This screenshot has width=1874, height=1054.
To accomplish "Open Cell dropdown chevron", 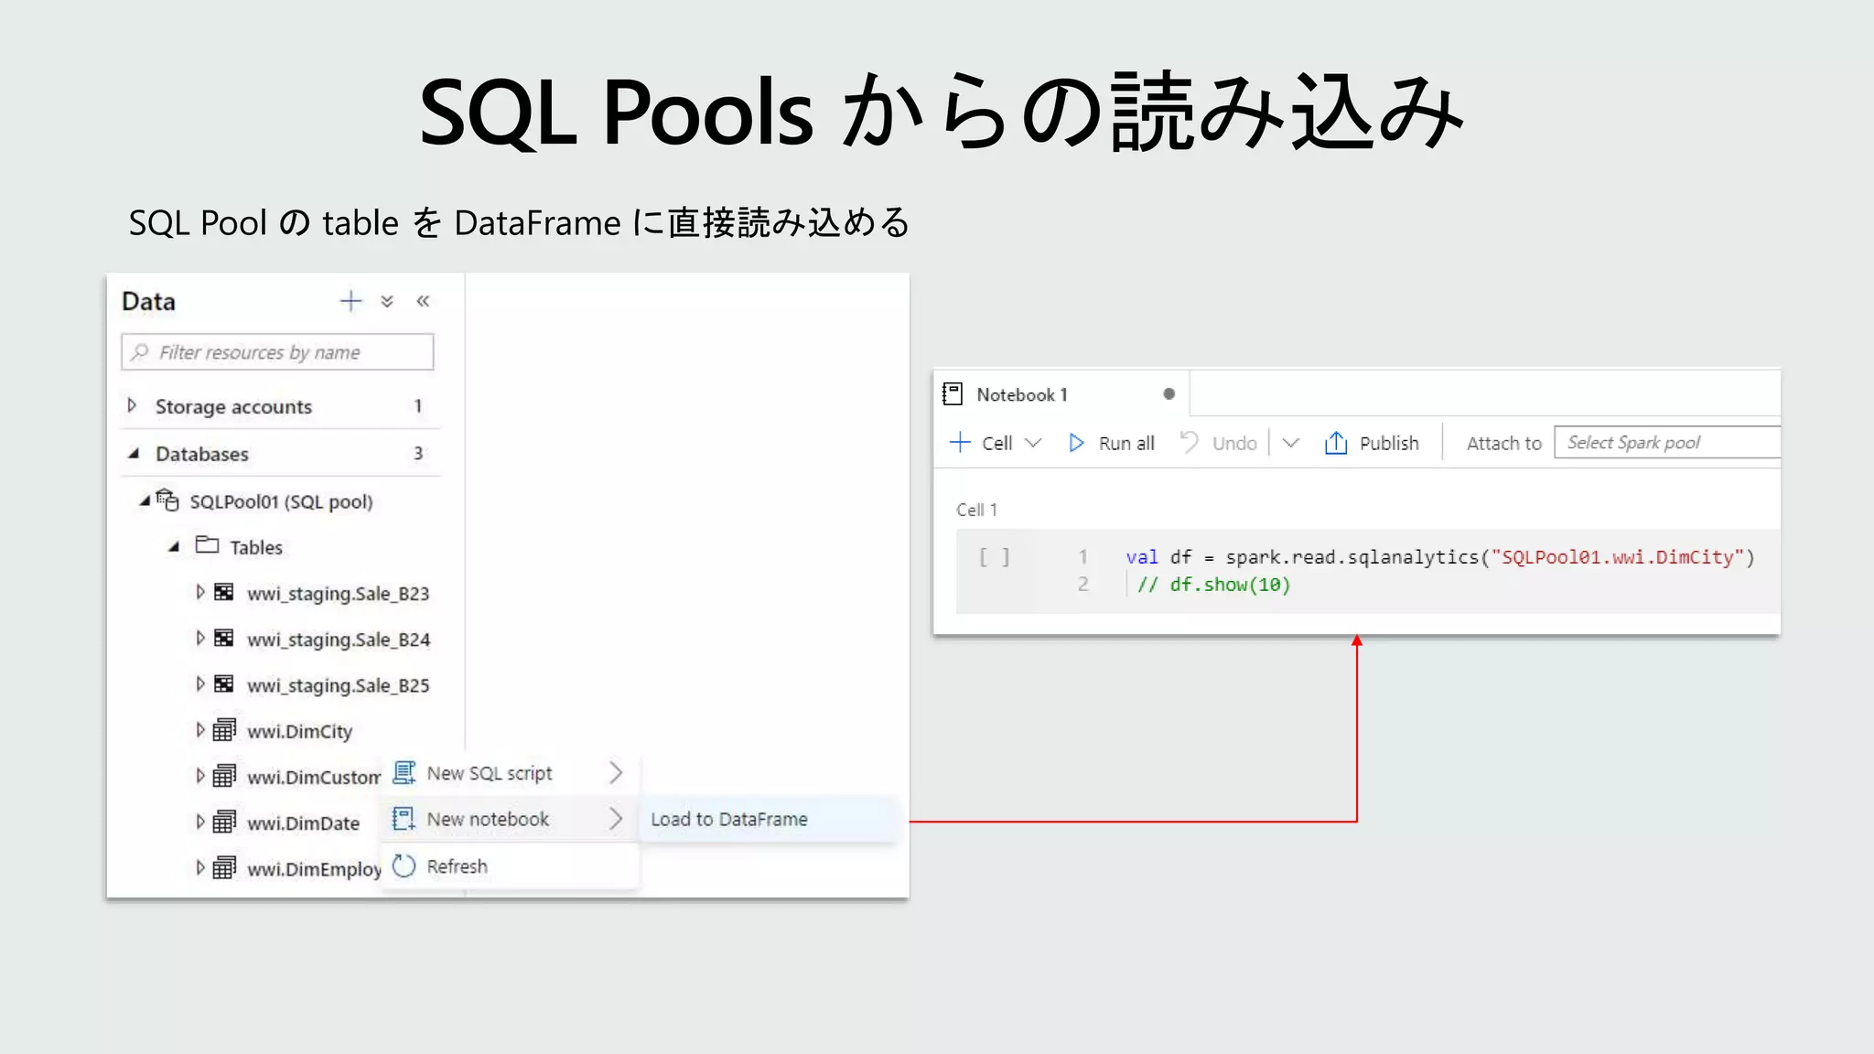I will point(1033,443).
